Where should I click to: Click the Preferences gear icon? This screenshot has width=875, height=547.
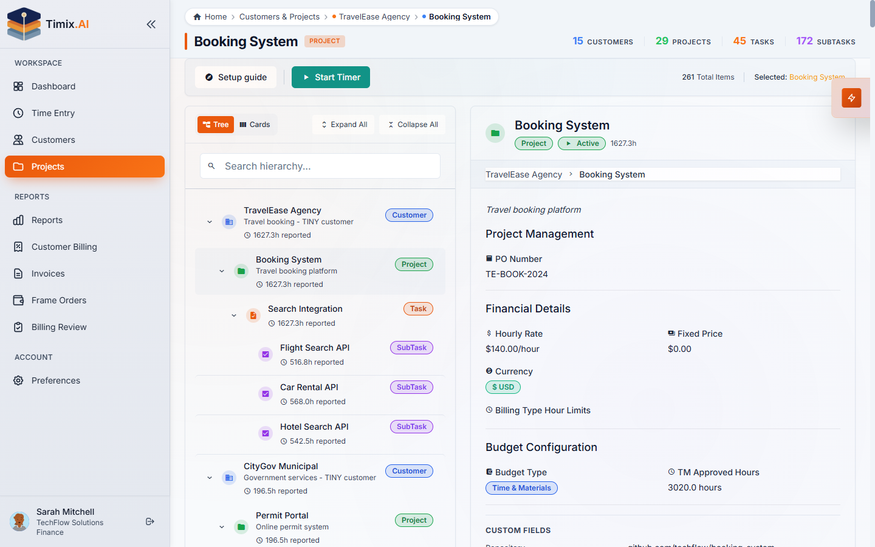18,380
